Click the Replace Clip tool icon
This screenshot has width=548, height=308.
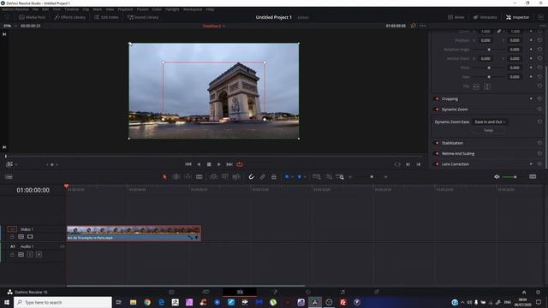click(x=236, y=177)
